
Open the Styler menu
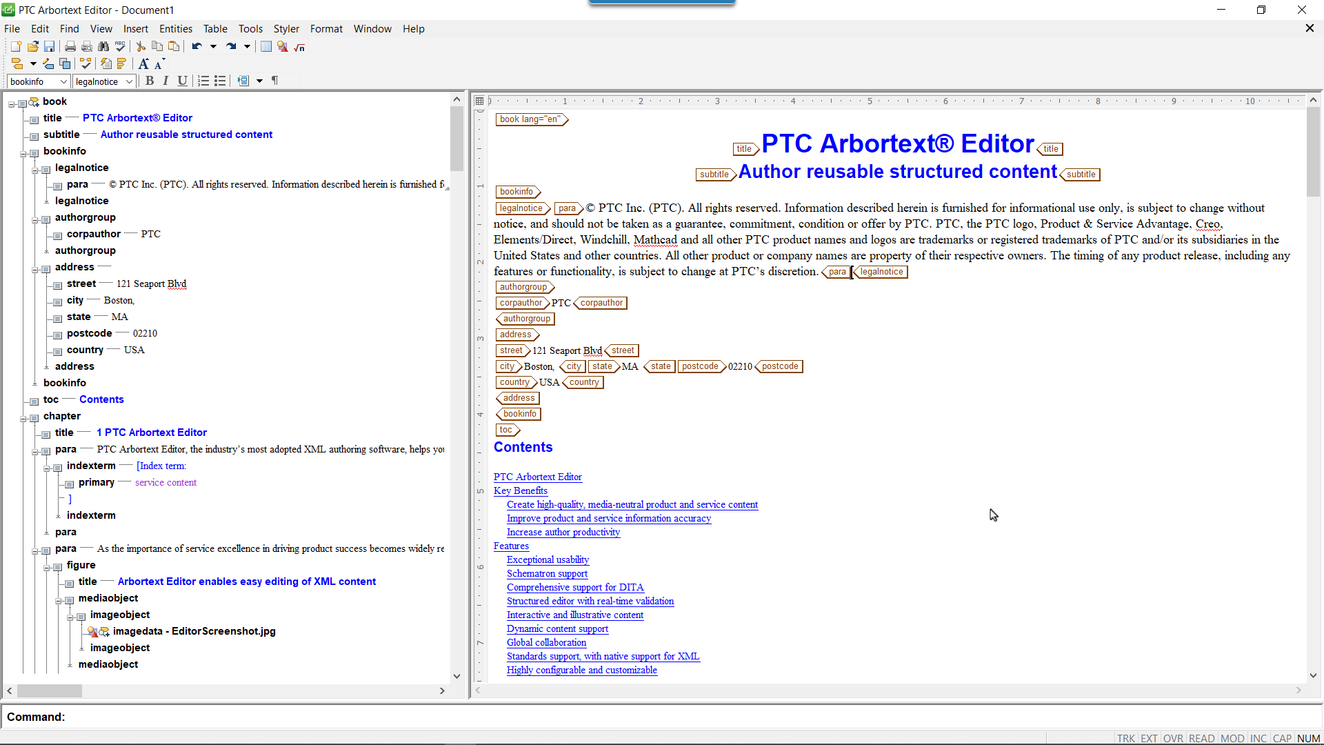[286, 28]
